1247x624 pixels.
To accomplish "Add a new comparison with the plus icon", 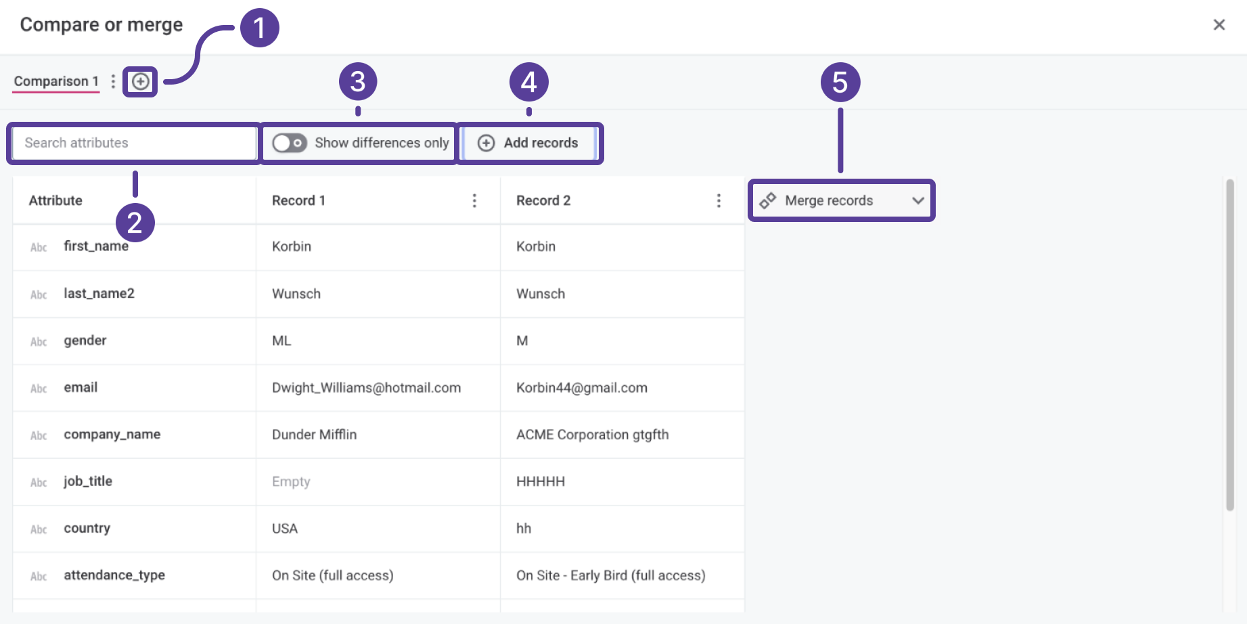I will [140, 81].
